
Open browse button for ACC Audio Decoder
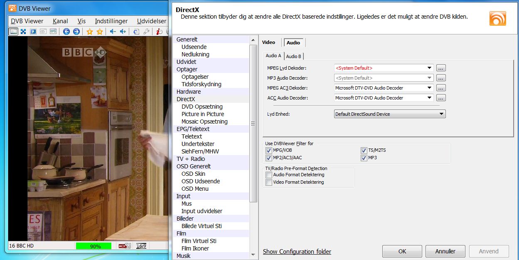click(x=441, y=98)
